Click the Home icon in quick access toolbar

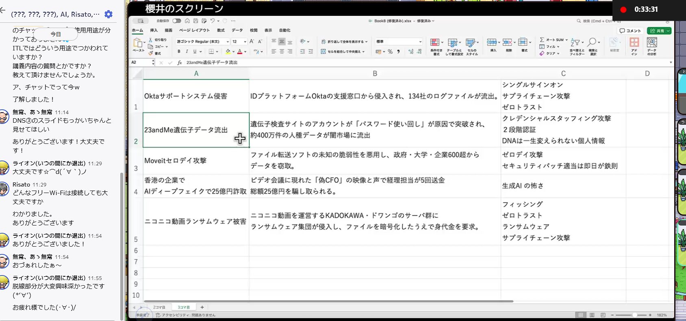coord(187,21)
